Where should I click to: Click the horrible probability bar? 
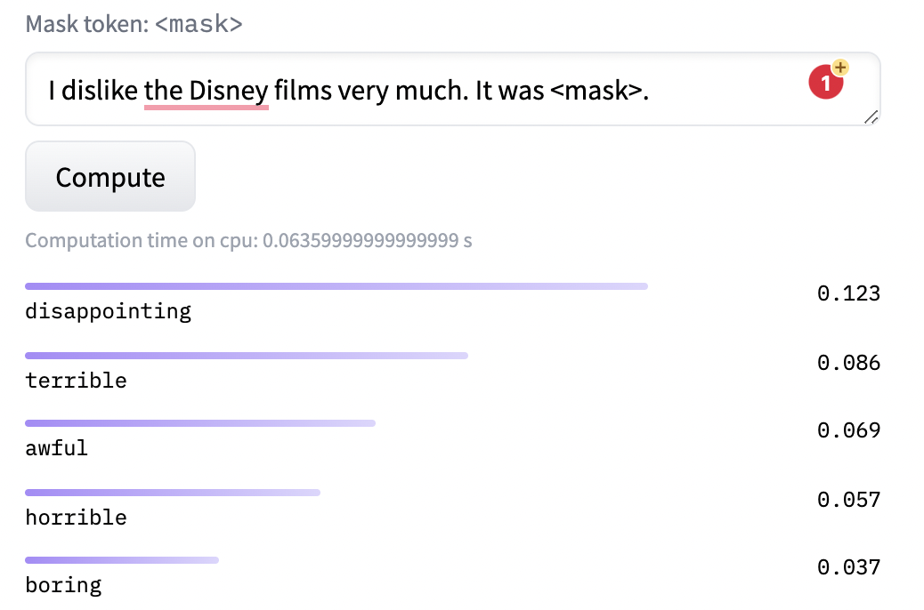[173, 493]
